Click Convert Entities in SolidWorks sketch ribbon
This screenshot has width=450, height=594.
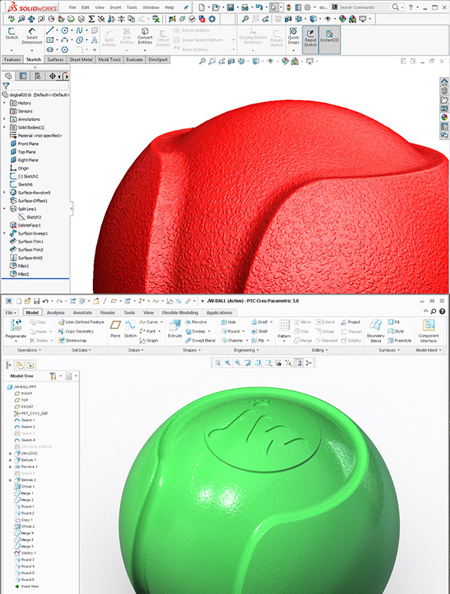click(145, 36)
